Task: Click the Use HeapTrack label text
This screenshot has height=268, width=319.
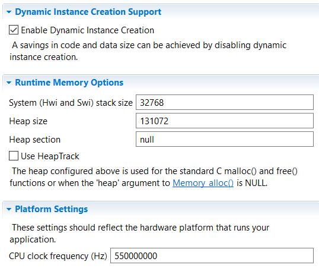Action: [50, 156]
